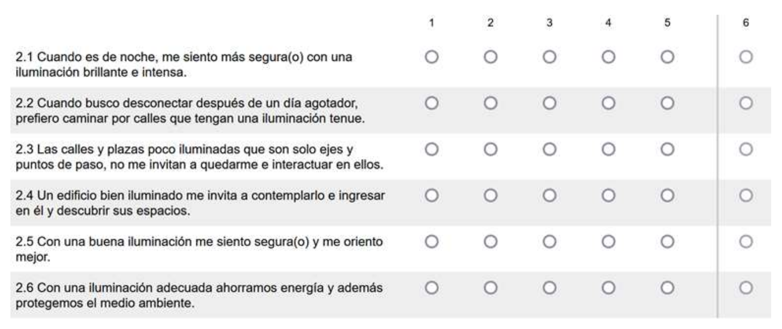This screenshot has width=782, height=329.
Task: Select rating 1 for statement 2.1
Action: pos(432,57)
